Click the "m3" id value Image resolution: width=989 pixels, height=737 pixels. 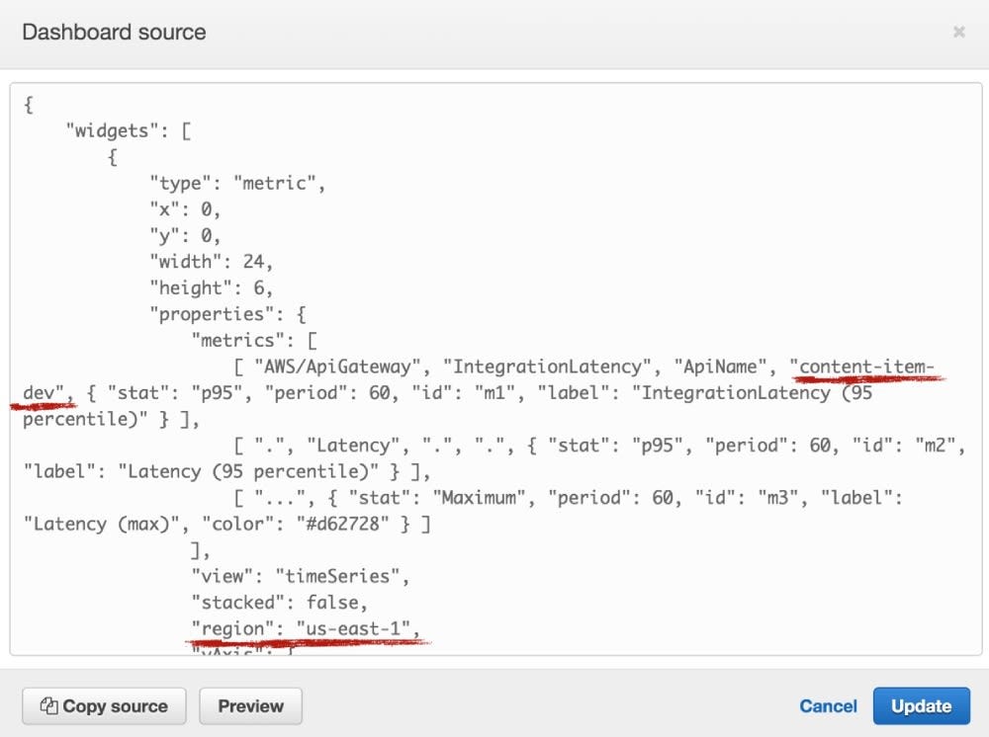[x=778, y=498]
